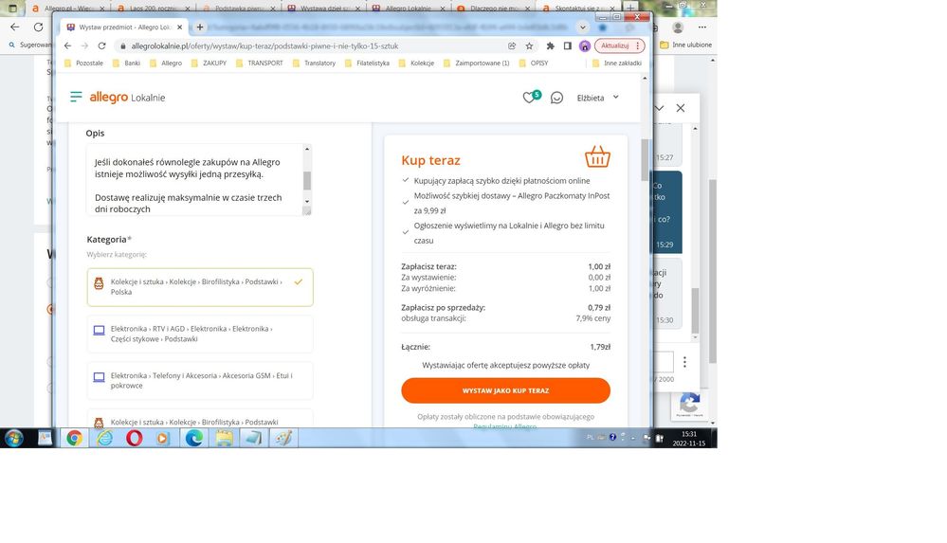Open the Regulaminu Allegro link
Viewport: 947px width, 543px height.
coord(505,426)
